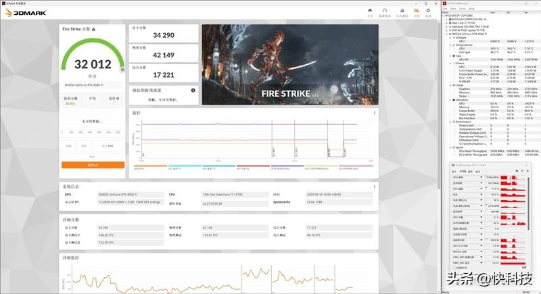Click the graphics score value 34 290

click(x=164, y=35)
